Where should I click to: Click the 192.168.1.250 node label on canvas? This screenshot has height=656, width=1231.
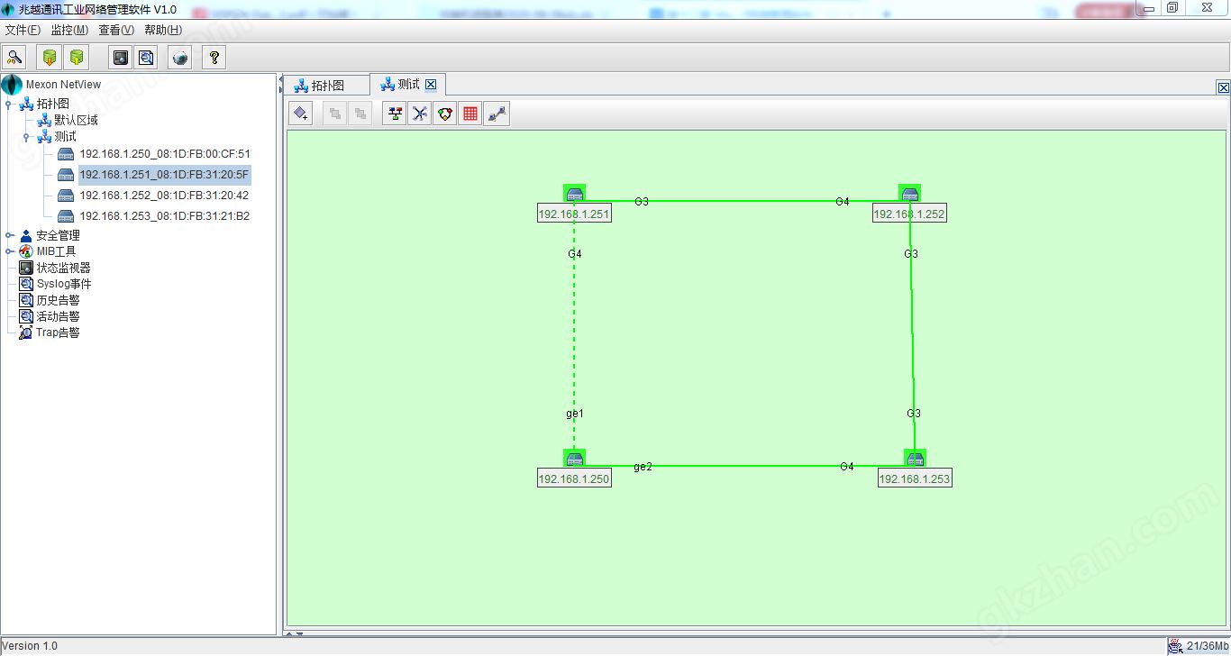click(x=574, y=479)
